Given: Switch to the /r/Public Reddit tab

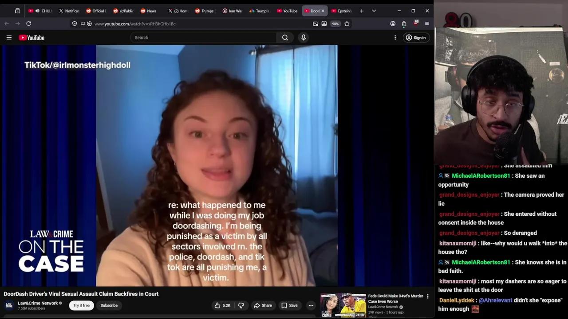Looking at the screenshot, I should coord(123,11).
